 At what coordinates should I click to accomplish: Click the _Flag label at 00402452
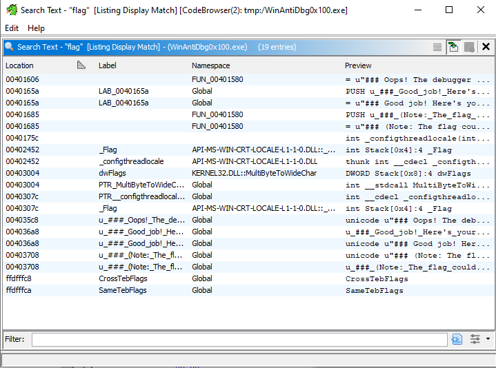108,150
